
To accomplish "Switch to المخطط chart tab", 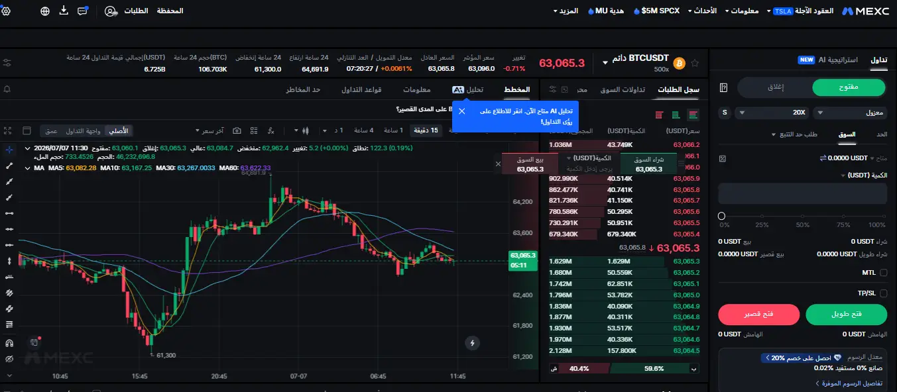I will (x=516, y=89).
